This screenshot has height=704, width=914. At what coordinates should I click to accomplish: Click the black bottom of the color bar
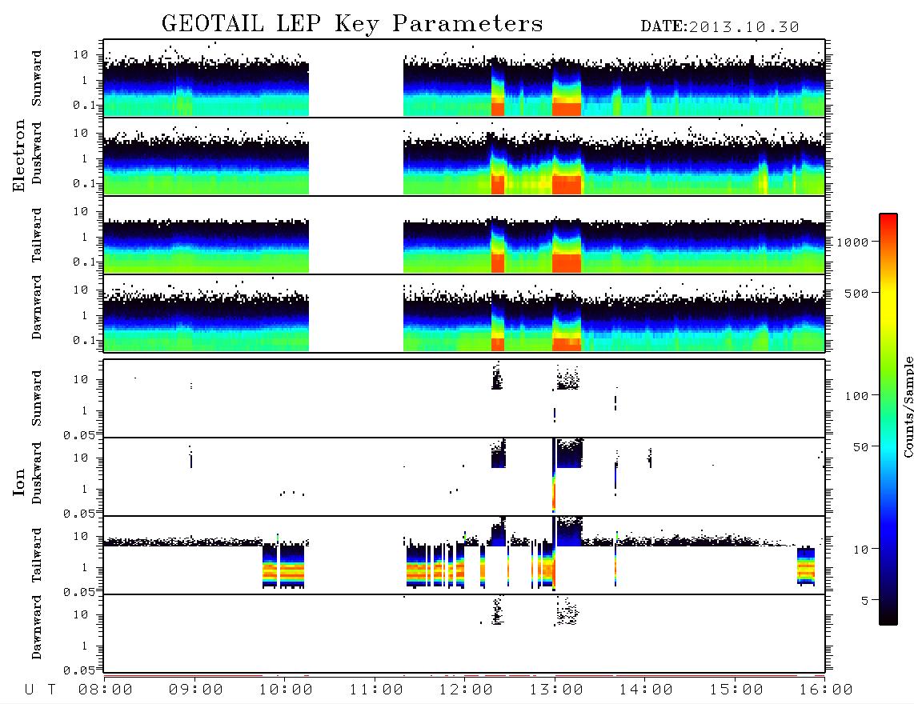point(888,615)
